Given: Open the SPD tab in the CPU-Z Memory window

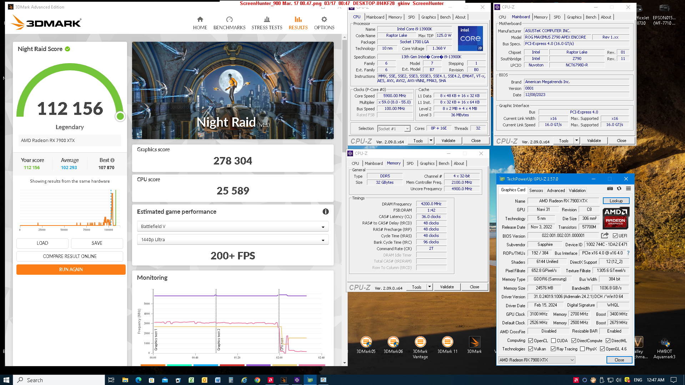Looking at the screenshot, I should click(x=410, y=163).
